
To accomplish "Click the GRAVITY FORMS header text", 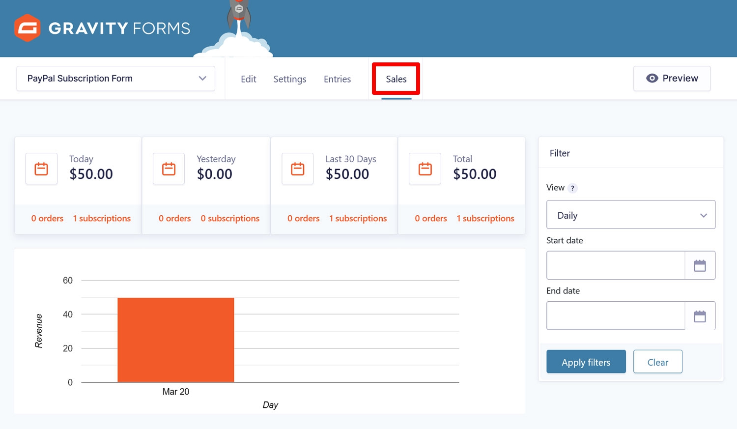I will click(x=119, y=29).
